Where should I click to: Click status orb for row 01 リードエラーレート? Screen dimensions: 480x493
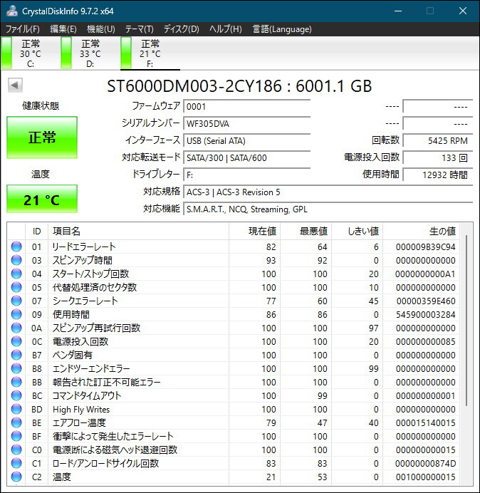(x=16, y=246)
